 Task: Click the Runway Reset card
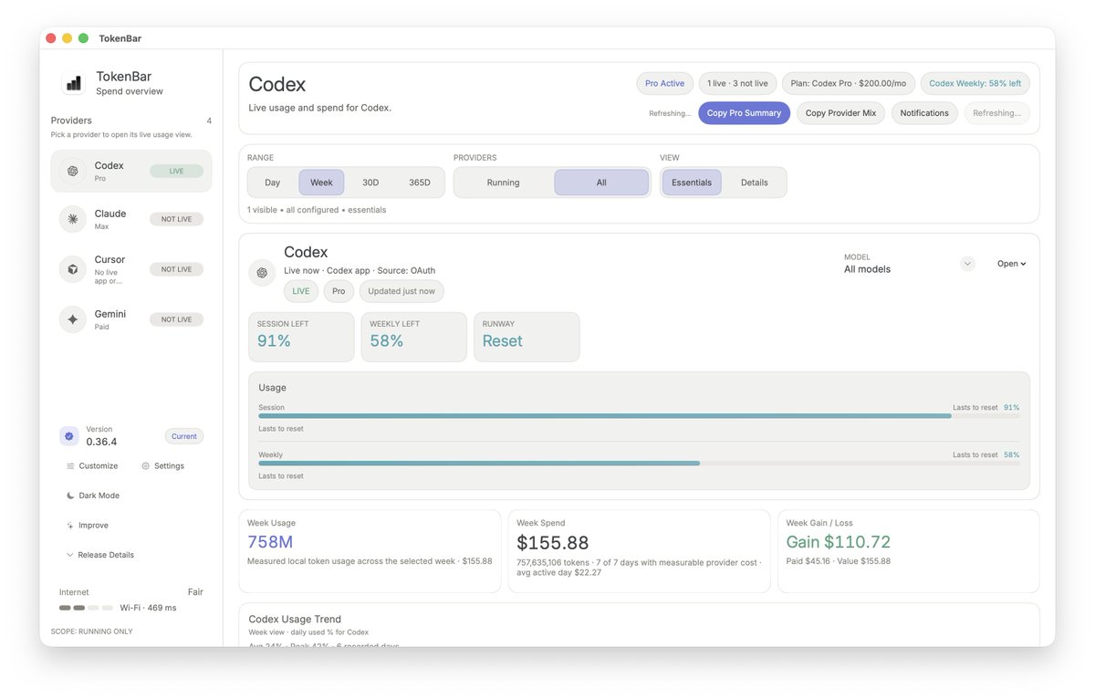pos(527,337)
